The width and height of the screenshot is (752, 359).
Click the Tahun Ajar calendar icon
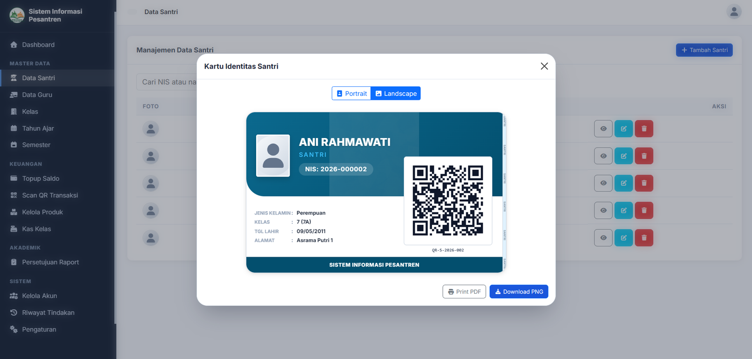[14, 128]
